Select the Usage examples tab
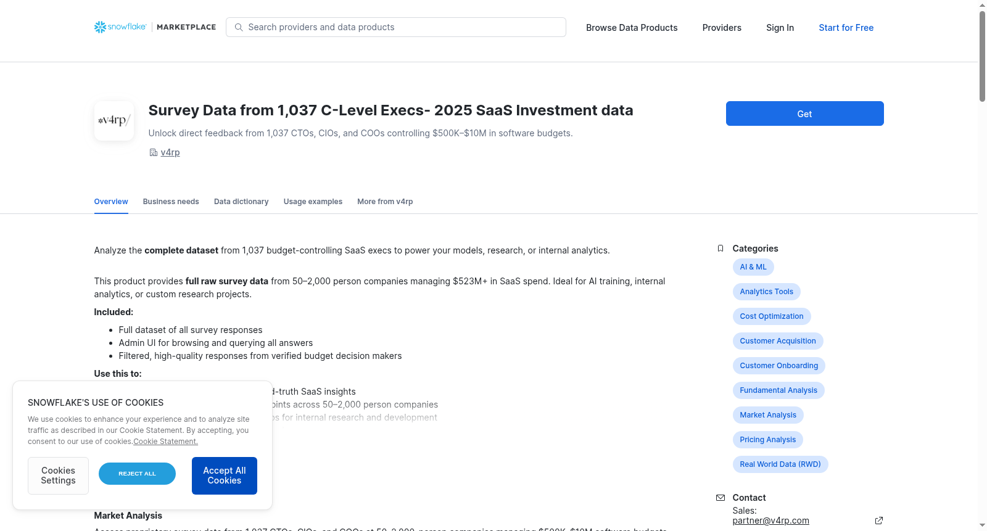This screenshot has height=531, width=987. (313, 202)
